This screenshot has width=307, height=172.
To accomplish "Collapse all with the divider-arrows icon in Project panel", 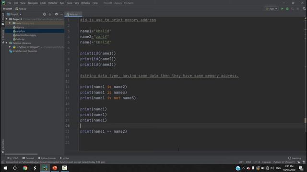I will pos(50,14).
